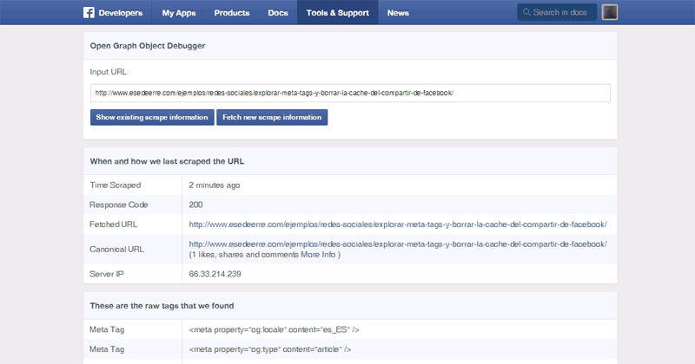
Task: Open the Fetched URL link
Action: pos(398,224)
